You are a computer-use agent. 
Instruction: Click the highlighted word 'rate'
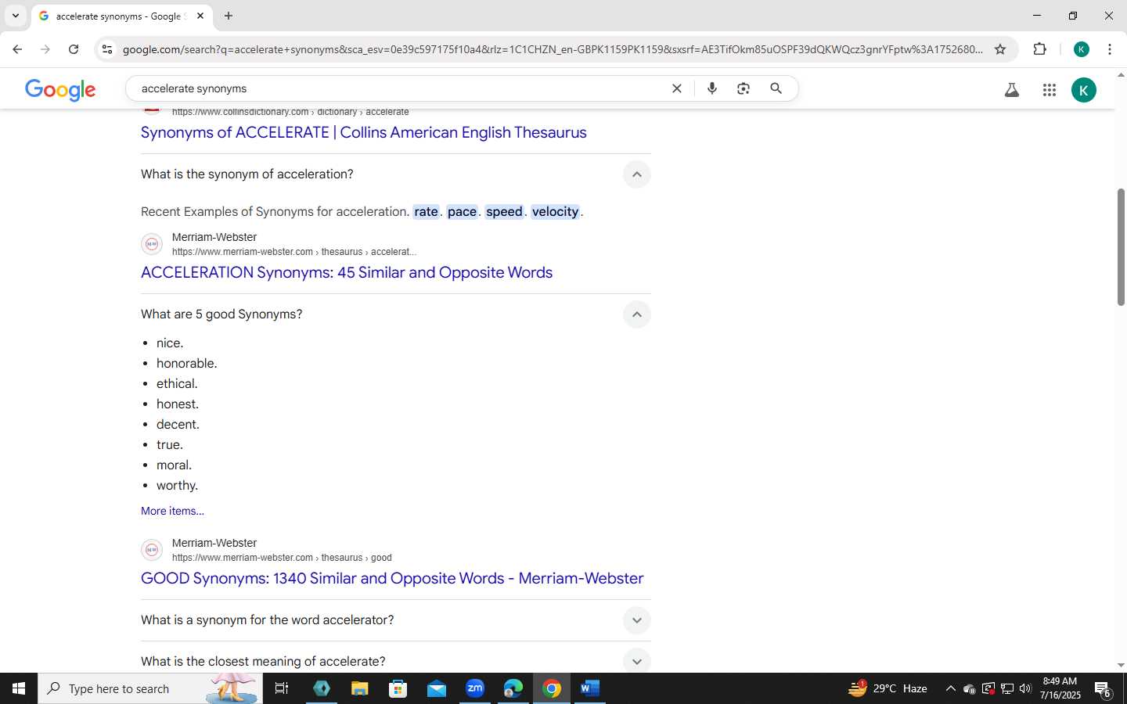[x=426, y=212]
